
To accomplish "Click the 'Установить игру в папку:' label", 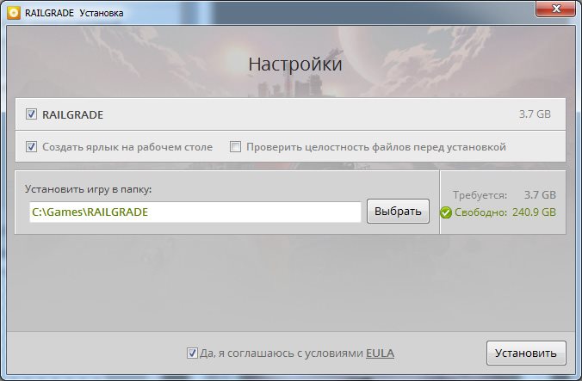I will click(x=89, y=189).
